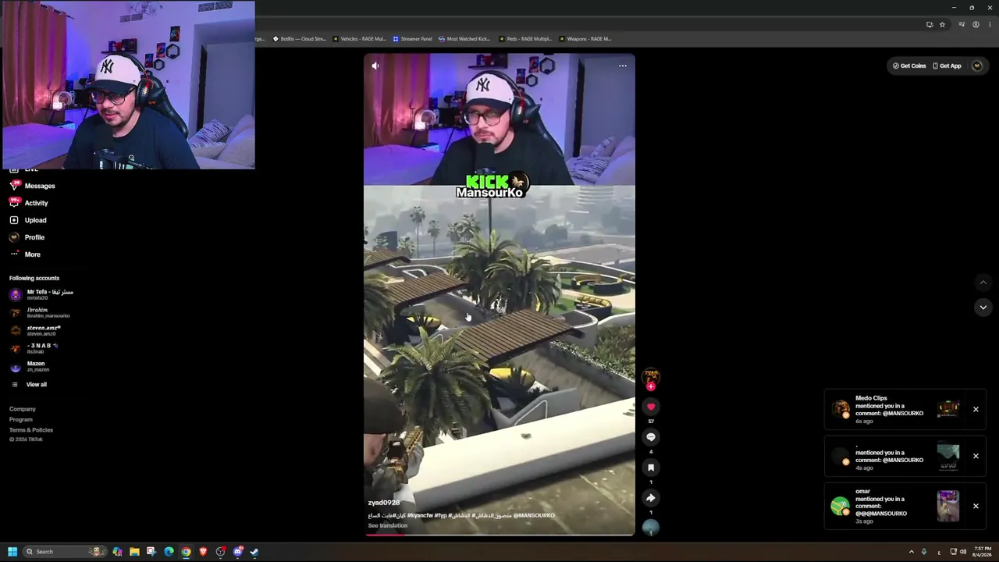999x562 pixels.
Task: Open Copilot from the taskbar
Action: 117,552
